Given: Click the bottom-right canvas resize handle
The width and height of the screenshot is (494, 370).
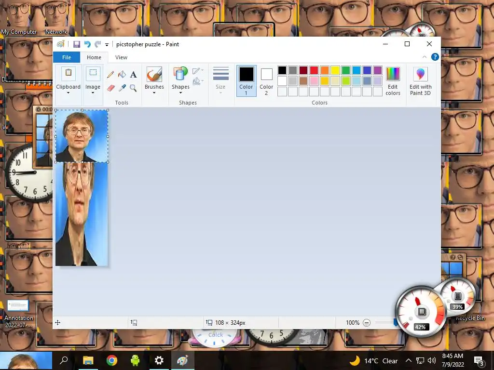Looking at the screenshot, I should click(108, 162).
